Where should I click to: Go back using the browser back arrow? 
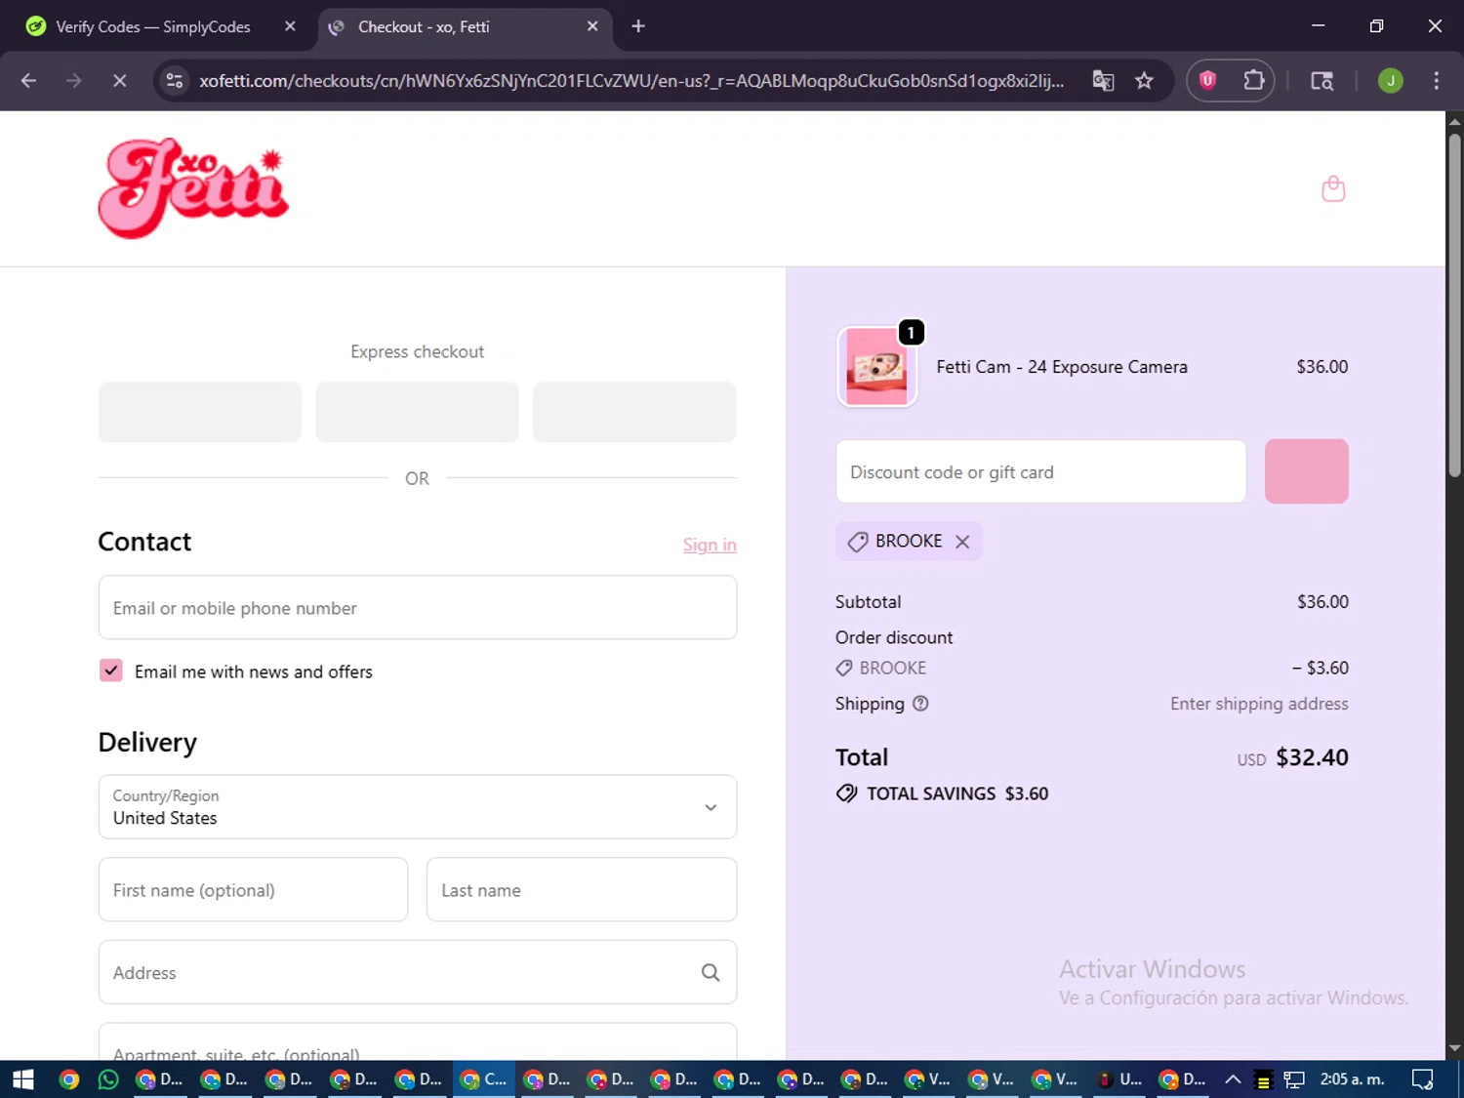click(28, 81)
